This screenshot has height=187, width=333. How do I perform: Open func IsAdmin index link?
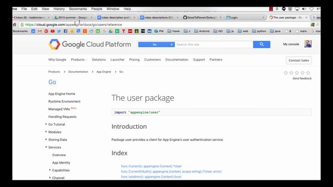[151, 177]
